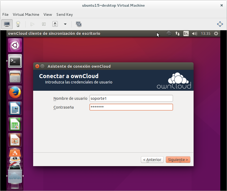Open the Files manager from dock
The height and width of the screenshot is (191, 227).
pyautogui.click(x=15, y=77)
